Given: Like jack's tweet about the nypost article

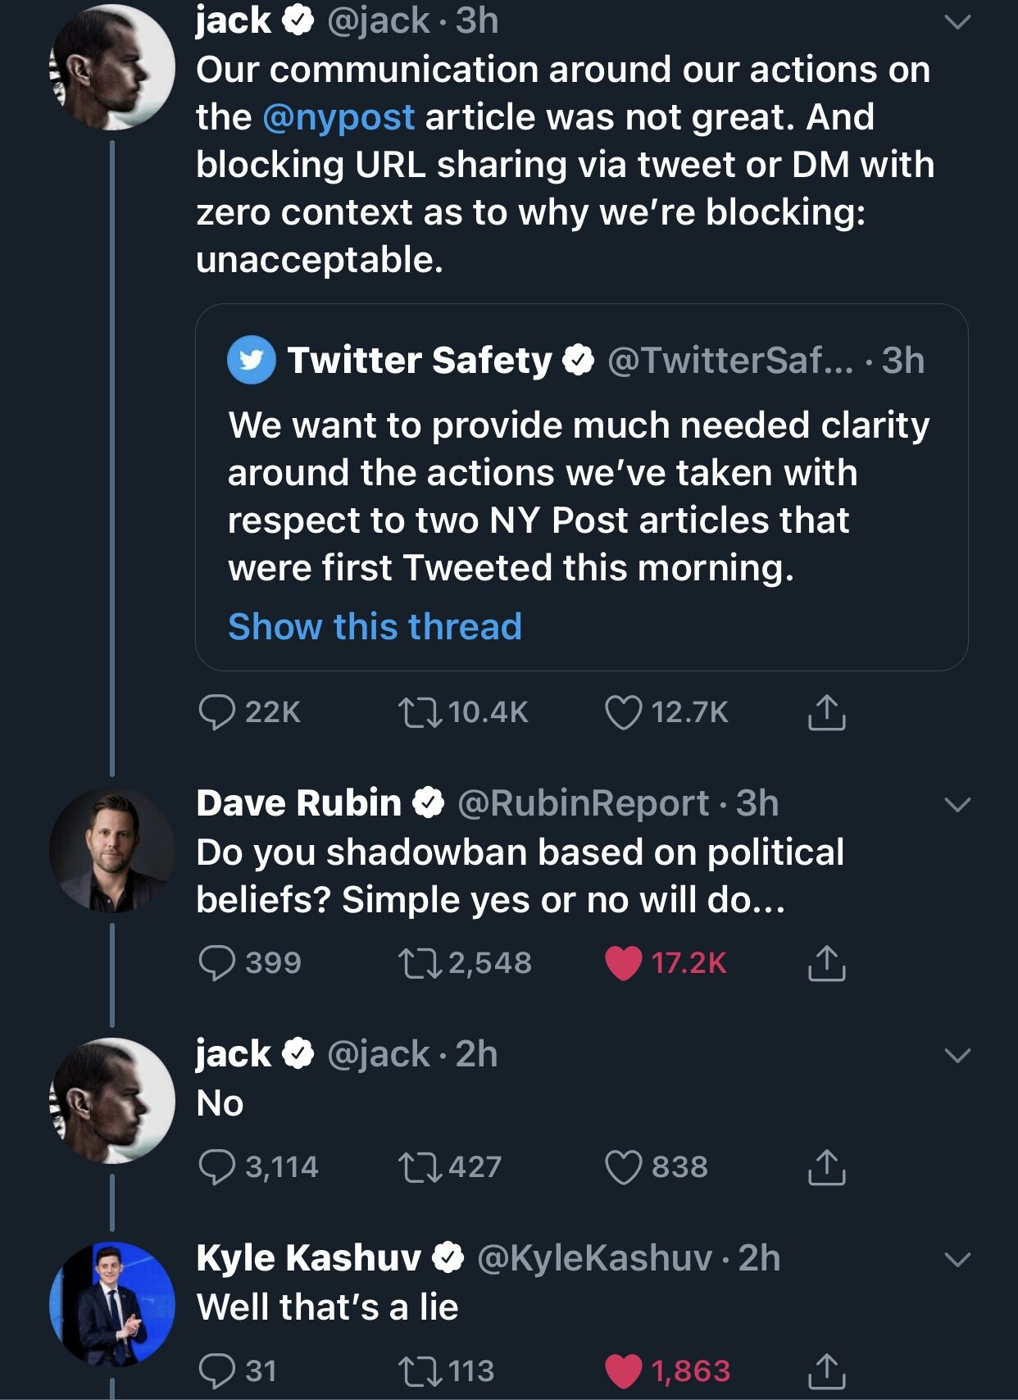Looking at the screenshot, I should (623, 711).
